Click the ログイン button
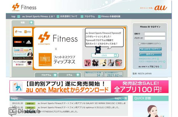Screen dimensions: 178x117 (151, 54)
